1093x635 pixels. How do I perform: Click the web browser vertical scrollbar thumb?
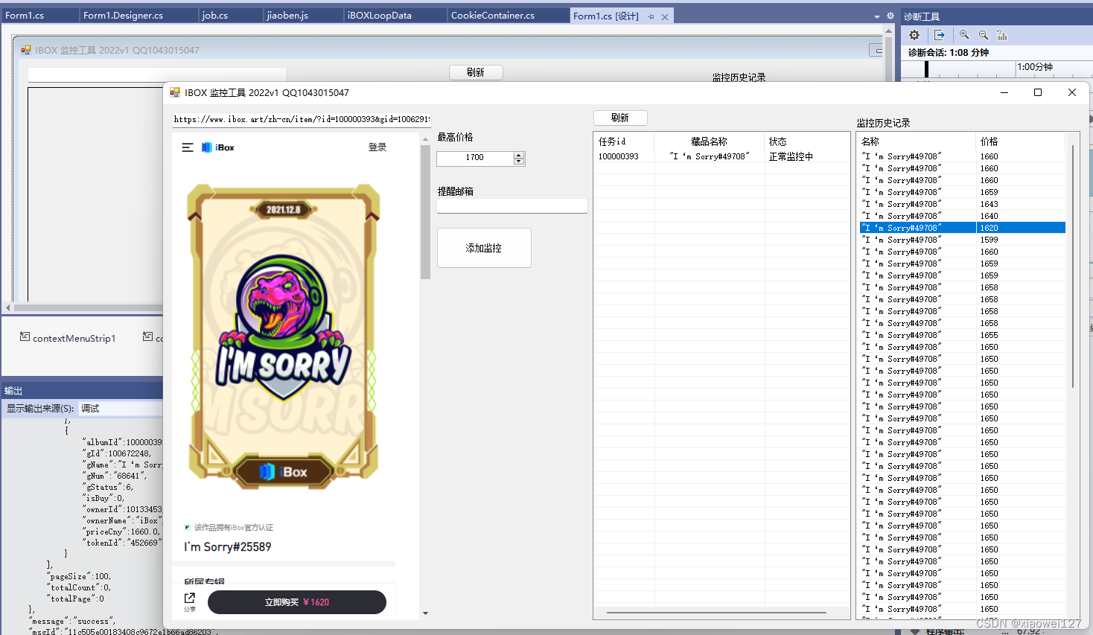(425, 212)
